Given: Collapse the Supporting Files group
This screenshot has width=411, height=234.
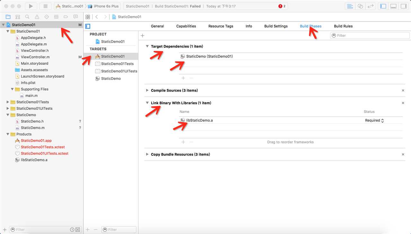Looking at the screenshot, I should point(13,89).
